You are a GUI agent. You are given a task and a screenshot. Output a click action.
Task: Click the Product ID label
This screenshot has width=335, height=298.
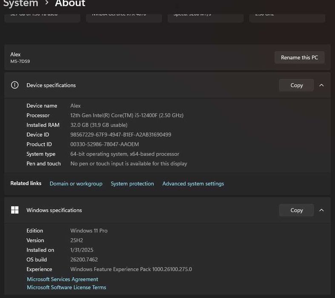click(39, 144)
